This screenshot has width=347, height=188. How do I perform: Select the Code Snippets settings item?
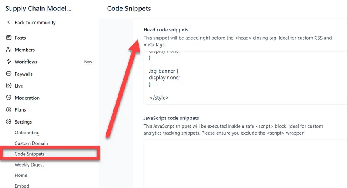point(30,154)
